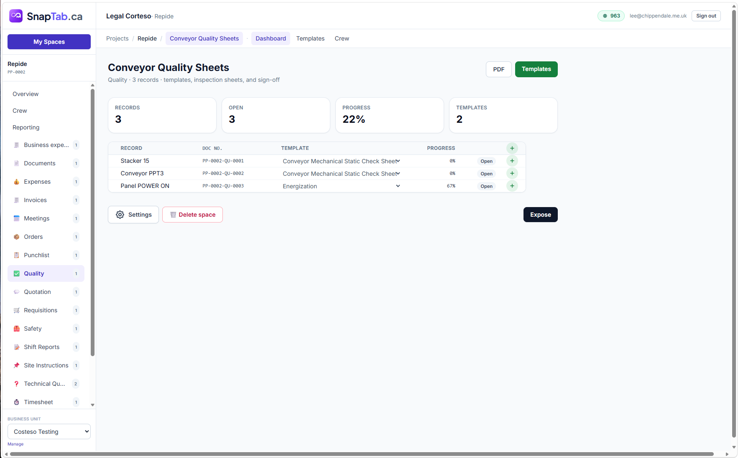Open the Timesheet stopwatch icon

point(17,402)
